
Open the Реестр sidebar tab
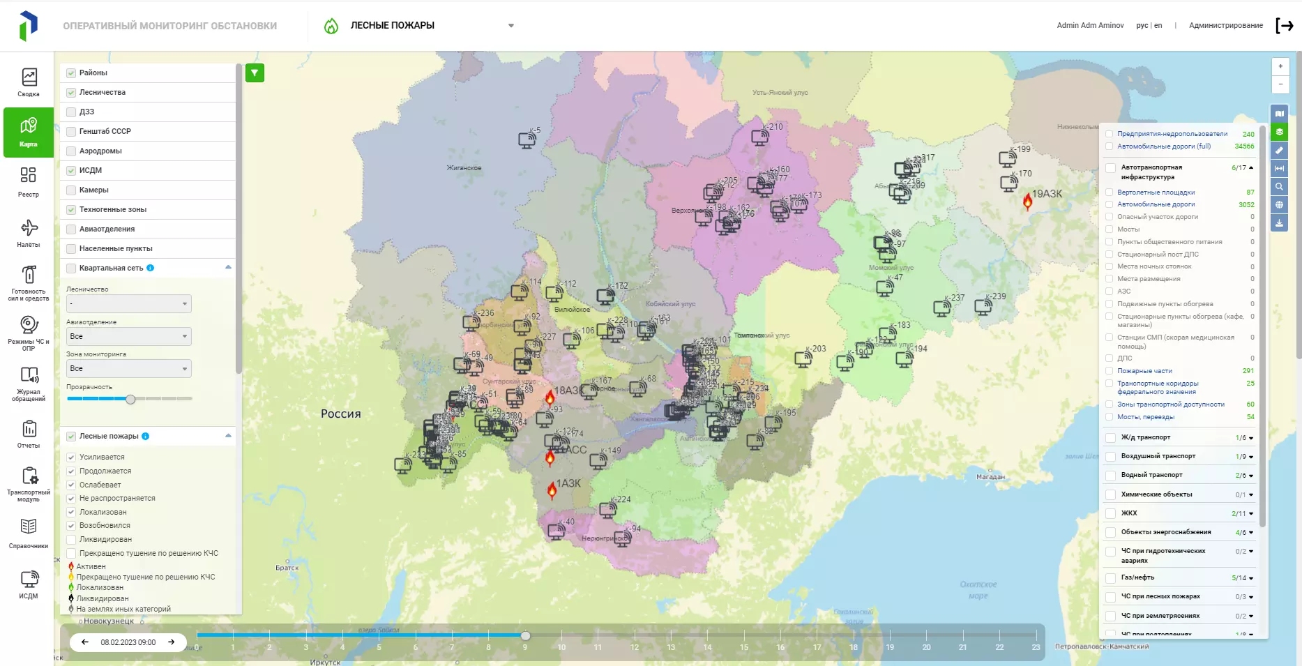pyautogui.click(x=29, y=182)
